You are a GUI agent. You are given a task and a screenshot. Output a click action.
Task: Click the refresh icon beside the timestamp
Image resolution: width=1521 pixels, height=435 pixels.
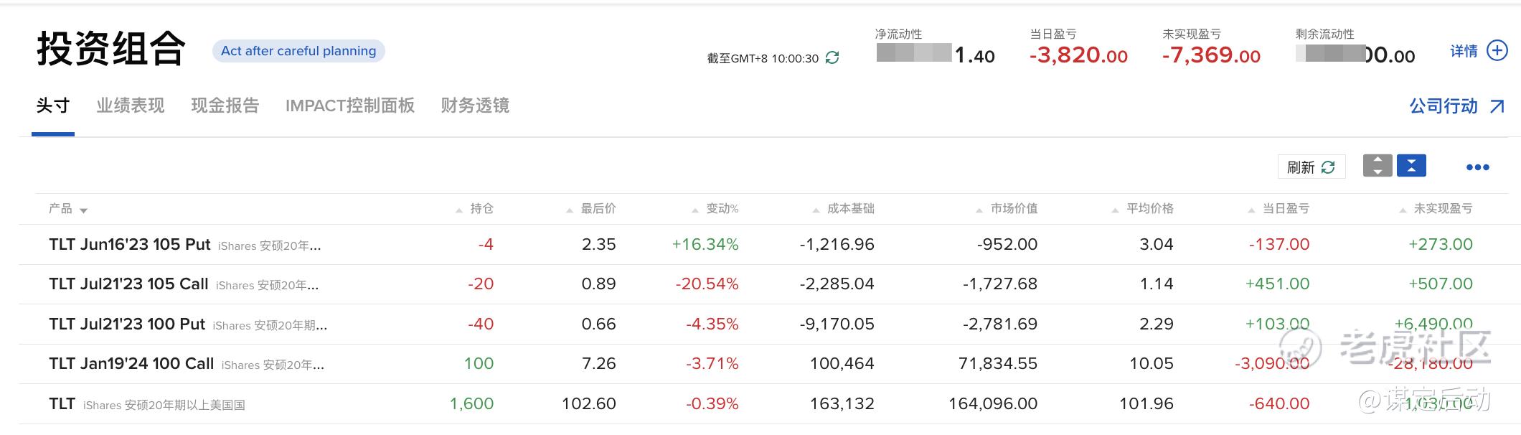[x=832, y=57]
